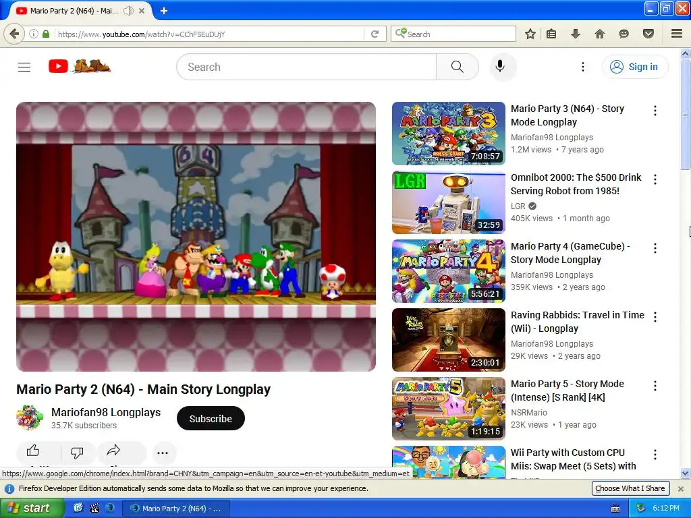Show site information icon in the address bar
The width and height of the screenshot is (691, 518).
34,34
